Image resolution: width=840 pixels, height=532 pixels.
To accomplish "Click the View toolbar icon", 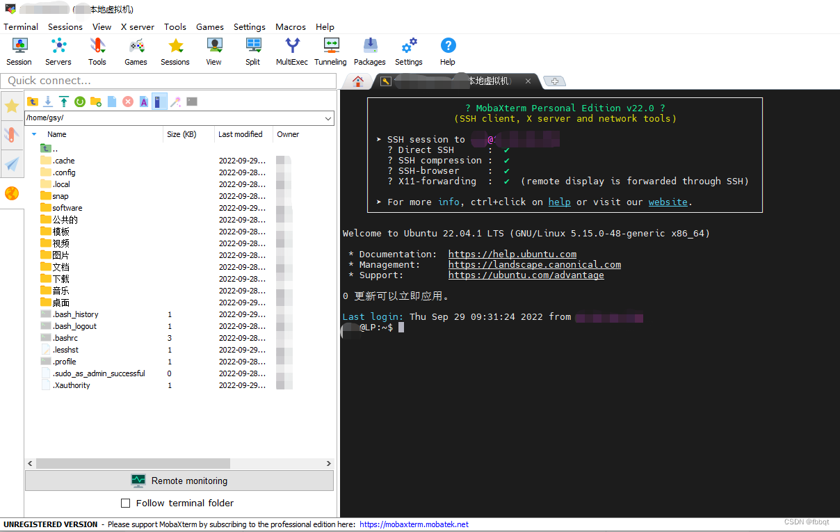I will coord(214,51).
